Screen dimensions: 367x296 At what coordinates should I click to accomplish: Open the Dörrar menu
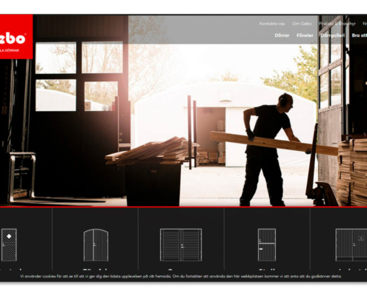[282, 36]
